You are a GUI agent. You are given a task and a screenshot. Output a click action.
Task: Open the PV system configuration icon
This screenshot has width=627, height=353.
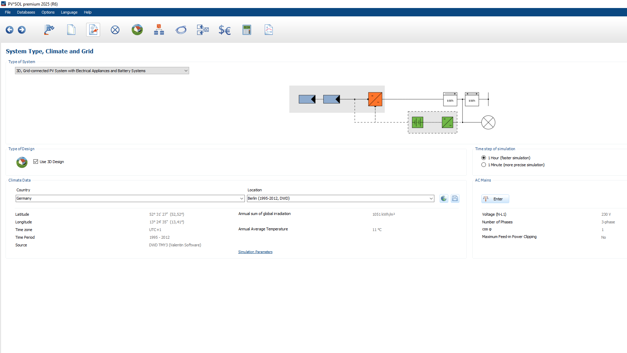click(x=158, y=30)
